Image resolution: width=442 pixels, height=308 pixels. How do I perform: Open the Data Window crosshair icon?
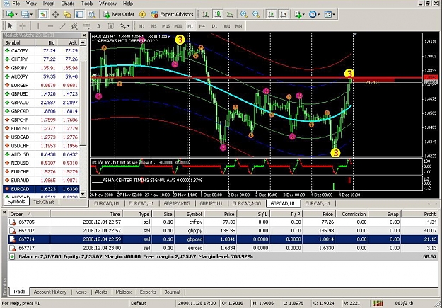[55, 14]
